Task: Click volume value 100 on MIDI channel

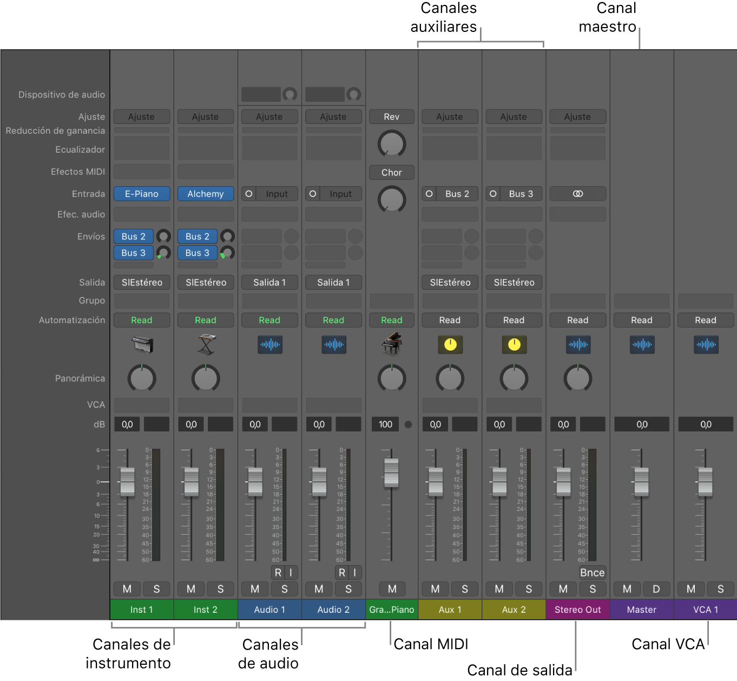Action: [x=386, y=424]
